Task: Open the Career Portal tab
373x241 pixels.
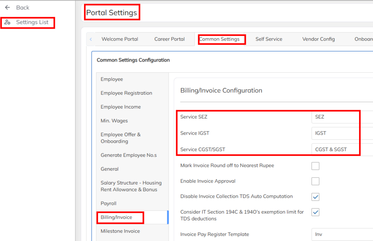Action: [x=169, y=39]
